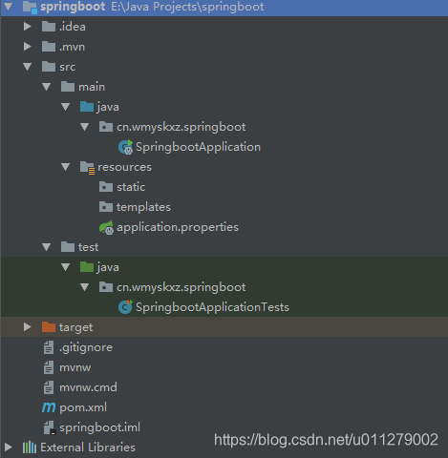Collapse the main java folder arrow

[66, 107]
